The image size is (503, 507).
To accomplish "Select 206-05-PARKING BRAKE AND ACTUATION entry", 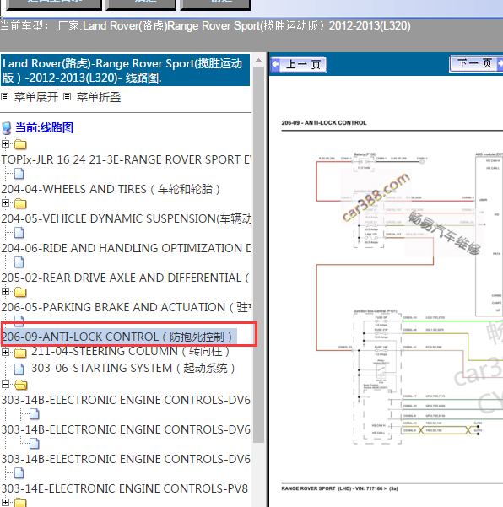I will pos(126,307).
